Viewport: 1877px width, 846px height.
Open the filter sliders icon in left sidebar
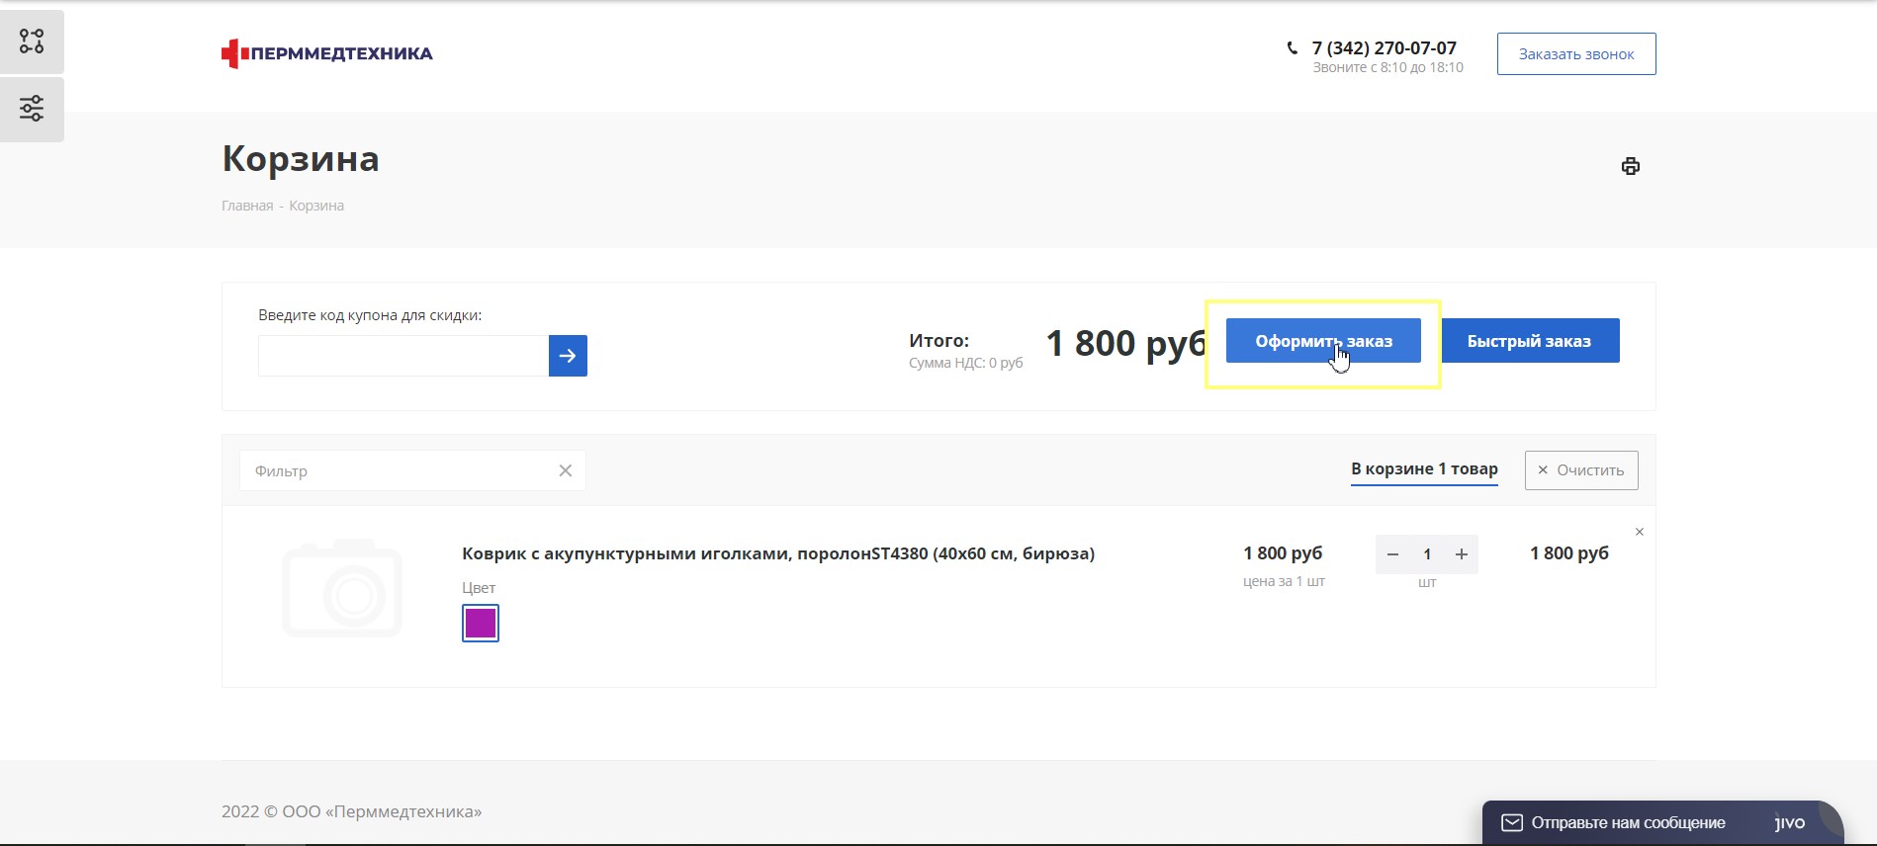click(32, 109)
